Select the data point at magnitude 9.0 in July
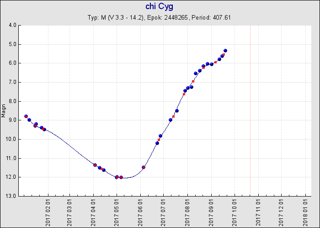Image resolution: width=320 pixels, height=228 pixels. tap(171, 120)
